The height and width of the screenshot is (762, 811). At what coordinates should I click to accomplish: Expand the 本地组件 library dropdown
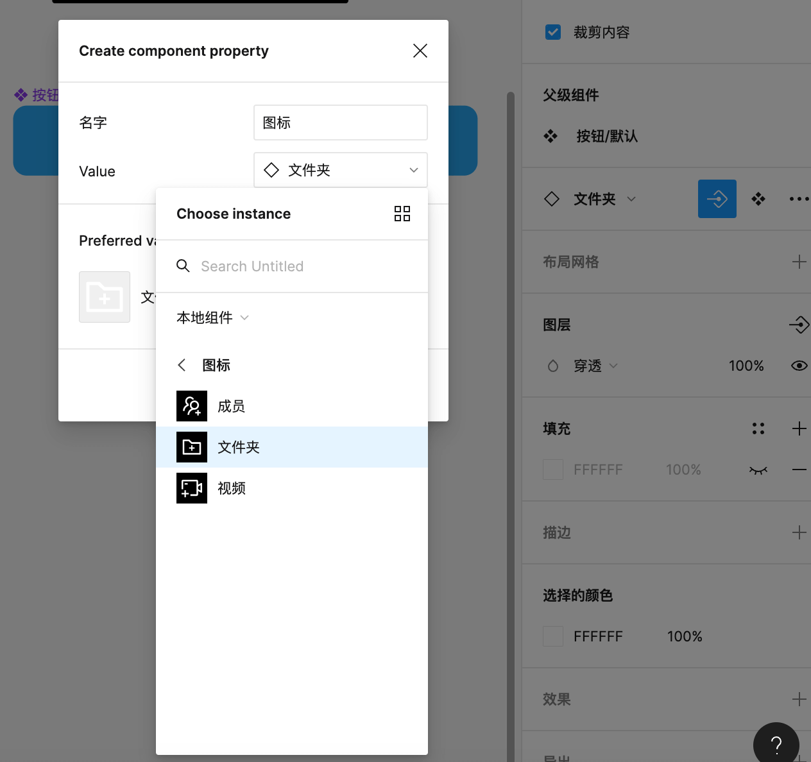click(x=212, y=317)
